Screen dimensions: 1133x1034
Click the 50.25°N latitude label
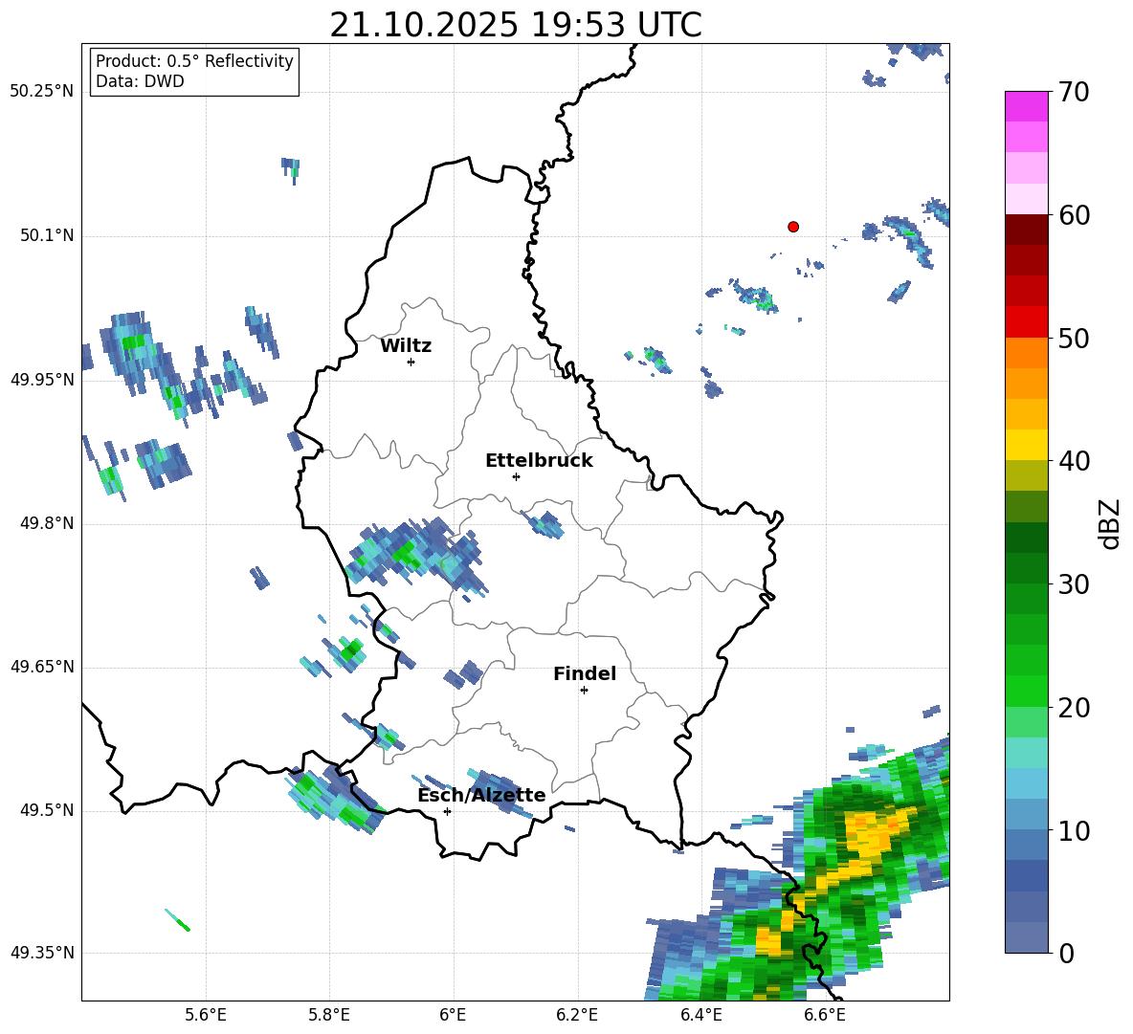(42, 92)
